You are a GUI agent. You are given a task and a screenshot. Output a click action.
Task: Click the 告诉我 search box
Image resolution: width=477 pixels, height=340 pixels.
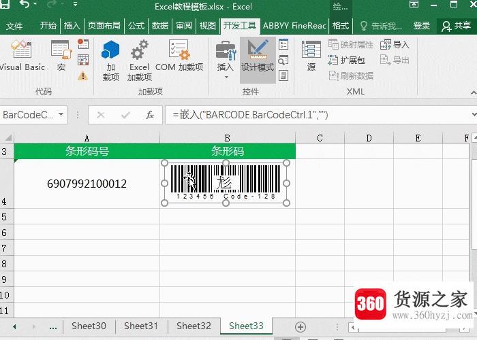(x=381, y=26)
